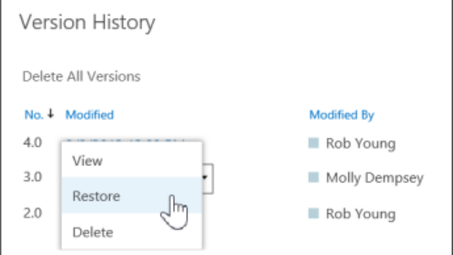The image size is (453, 255).
Task: Open Rob Young's name in version 4.0 row
Action: click(361, 144)
